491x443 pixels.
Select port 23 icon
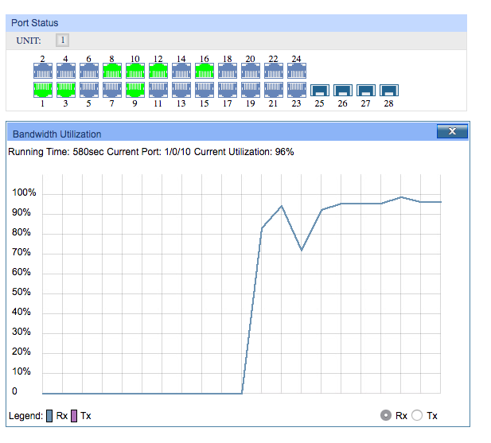[x=297, y=90]
